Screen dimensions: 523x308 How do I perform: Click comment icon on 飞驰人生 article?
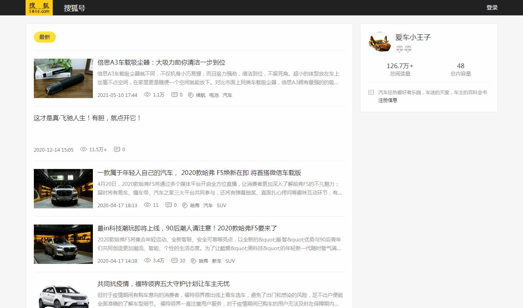(117, 149)
